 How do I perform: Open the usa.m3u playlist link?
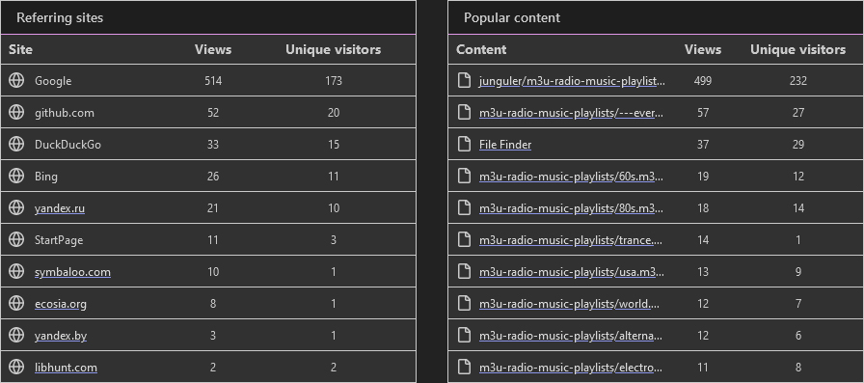(572, 272)
